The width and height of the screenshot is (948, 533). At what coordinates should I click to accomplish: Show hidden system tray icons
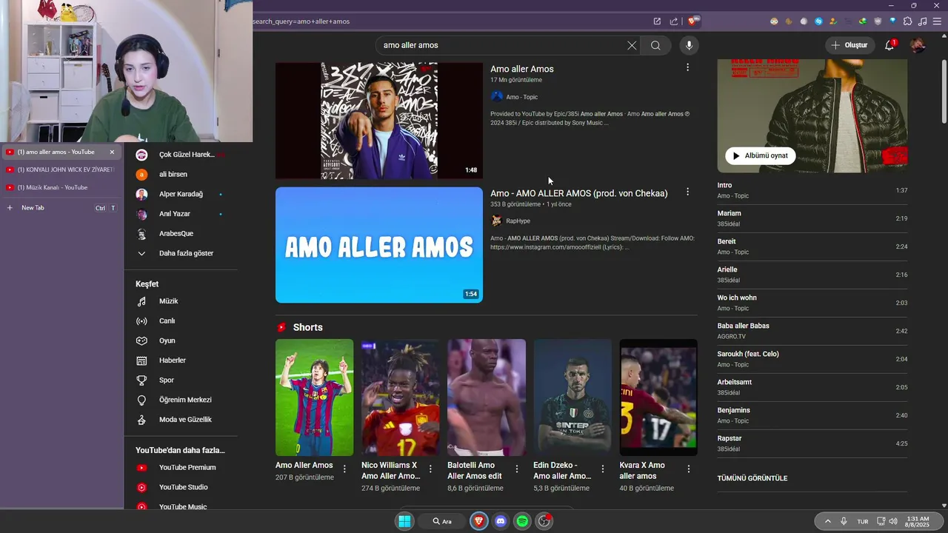pos(827,521)
